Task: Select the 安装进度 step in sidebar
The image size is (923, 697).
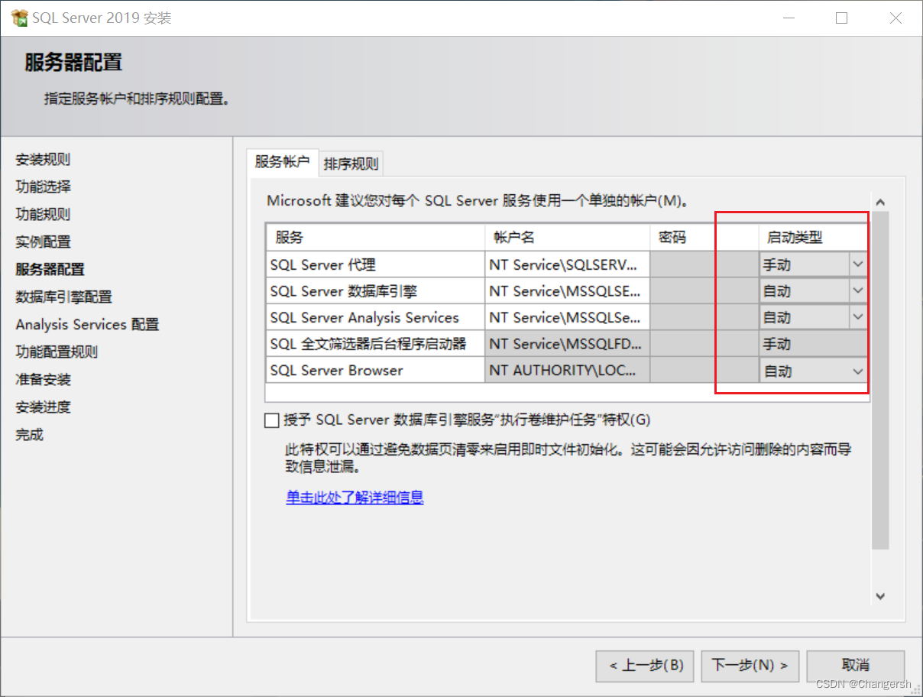Action: [43, 407]
